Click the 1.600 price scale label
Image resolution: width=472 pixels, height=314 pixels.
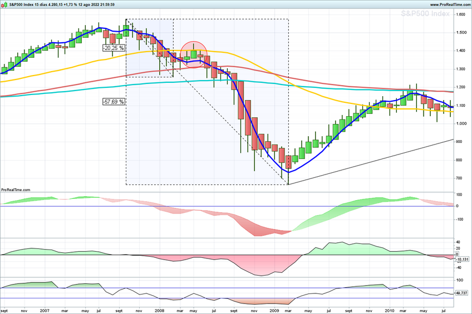tap(461, 14)
